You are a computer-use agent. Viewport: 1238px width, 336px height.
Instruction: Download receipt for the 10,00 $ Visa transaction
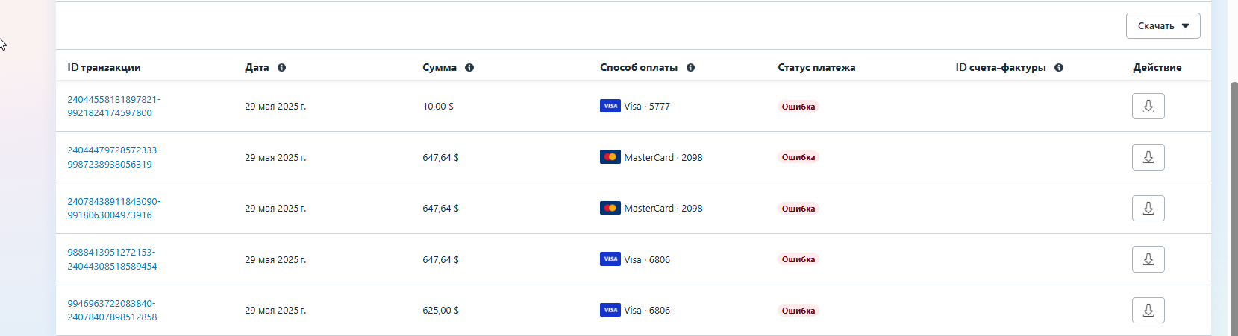coord(1148,106)
